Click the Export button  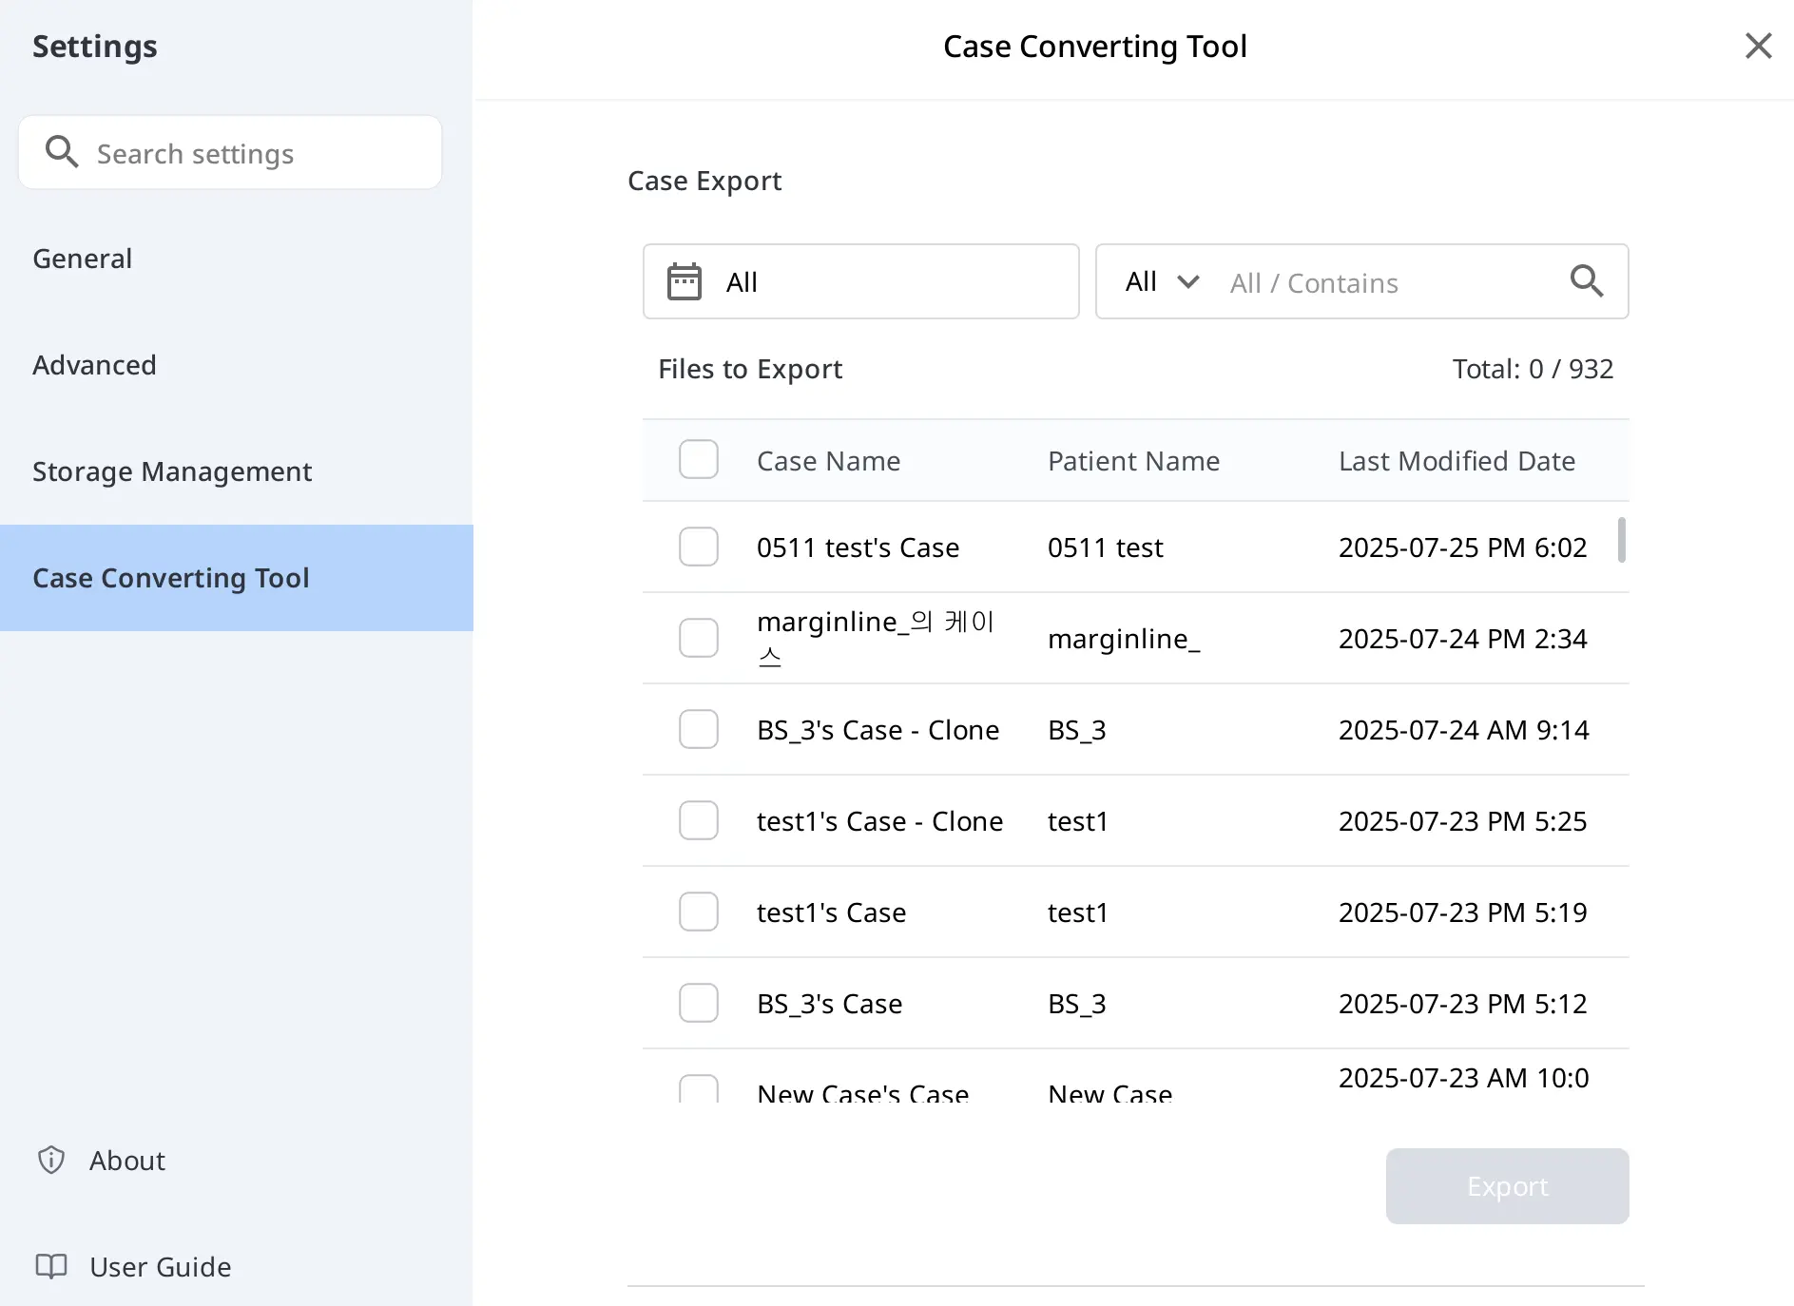[1507, 1185]
